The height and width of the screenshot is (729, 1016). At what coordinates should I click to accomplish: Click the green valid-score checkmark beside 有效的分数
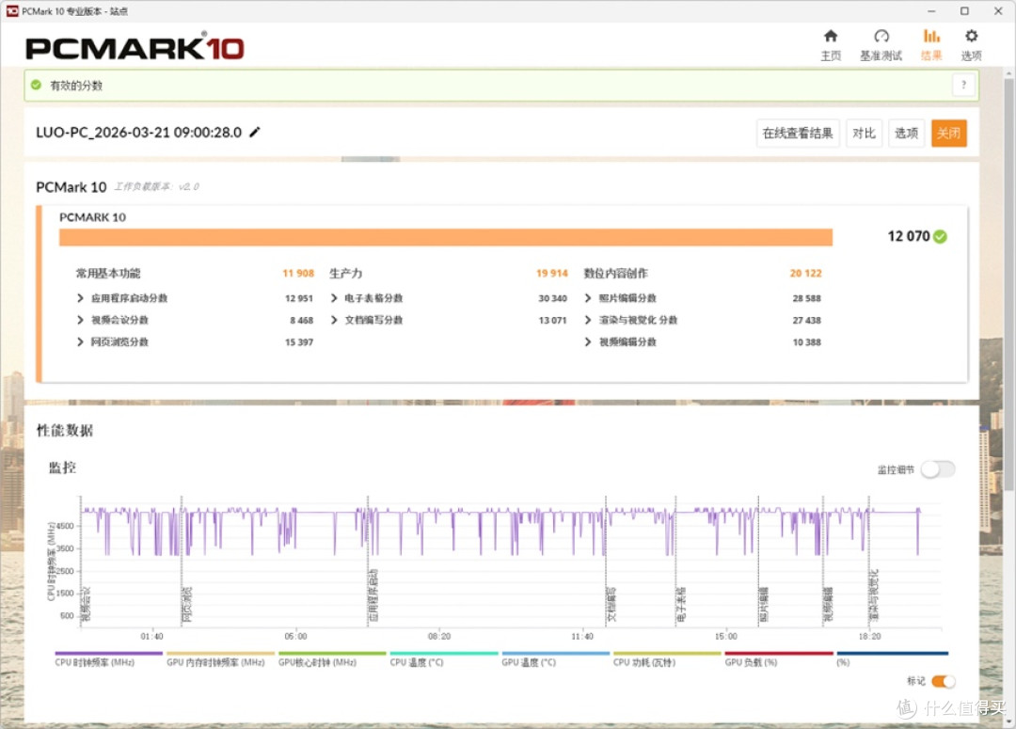click(x=37, y=85)
